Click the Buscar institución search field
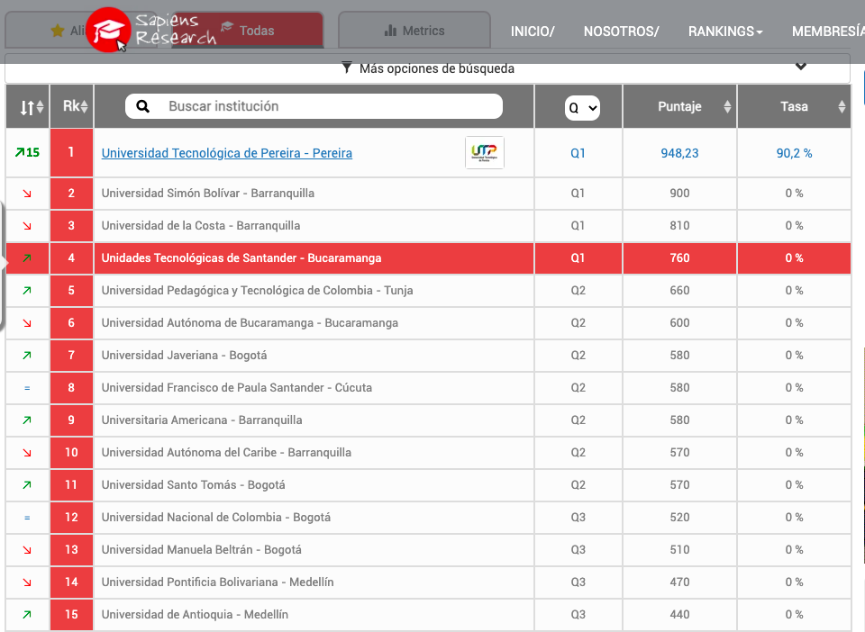Image resolution: width=865 pixels, height=632 pixels. [314, 106]
